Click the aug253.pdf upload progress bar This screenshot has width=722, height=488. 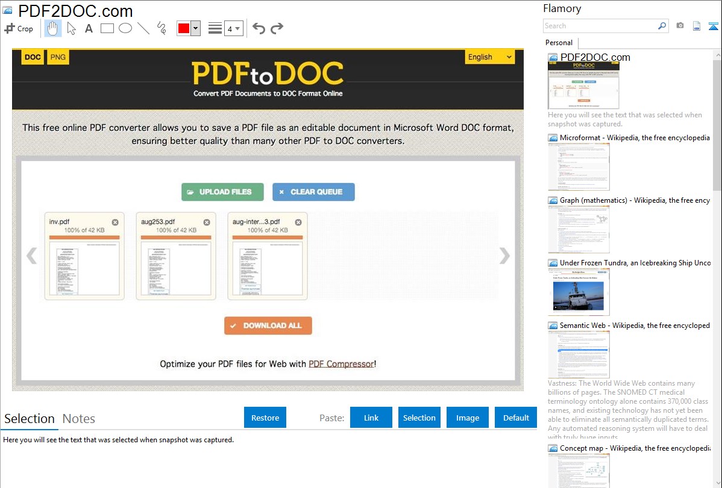click(176, 237)
